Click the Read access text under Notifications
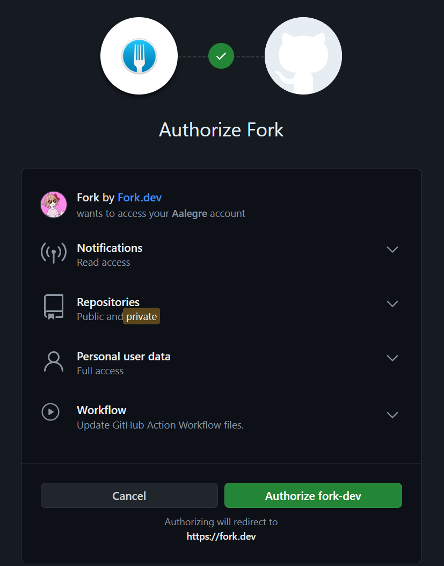This screenshot has height=566, width=444. [x=103, y=263]
